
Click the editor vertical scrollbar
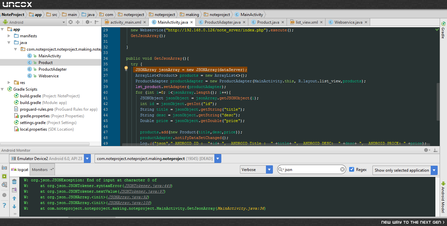click(x=438, y=102)
